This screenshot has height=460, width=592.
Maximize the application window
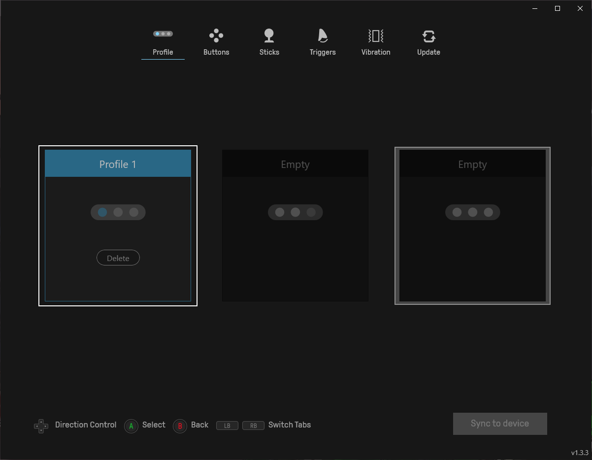tap(558, 8)
